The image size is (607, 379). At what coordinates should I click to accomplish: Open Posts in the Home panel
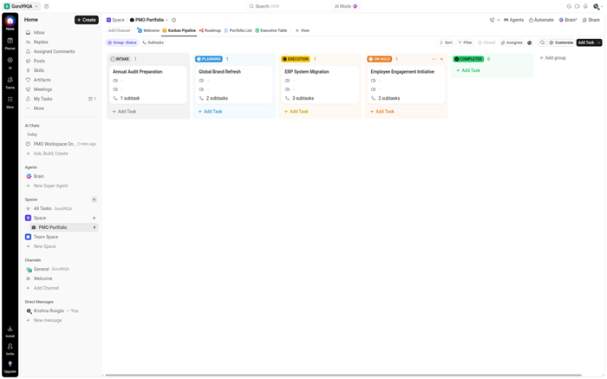[62, 61]
